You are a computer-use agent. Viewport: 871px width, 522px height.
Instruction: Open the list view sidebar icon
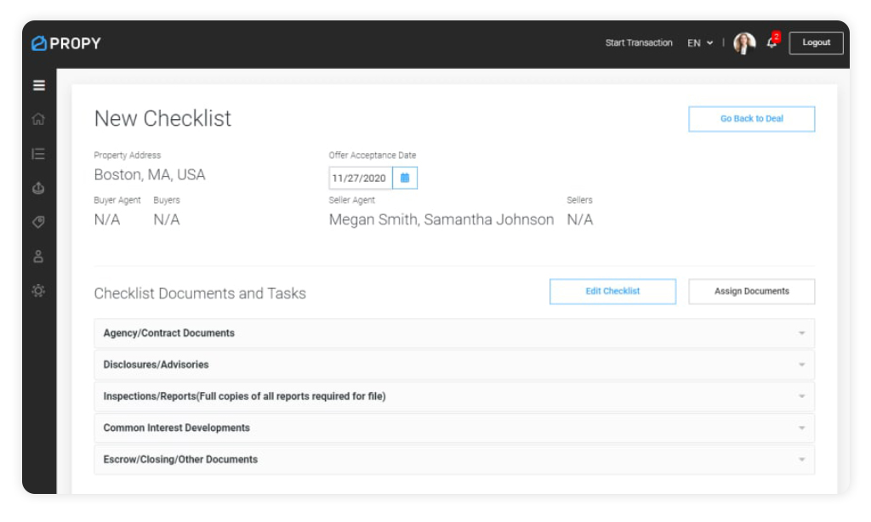(38, 154)
